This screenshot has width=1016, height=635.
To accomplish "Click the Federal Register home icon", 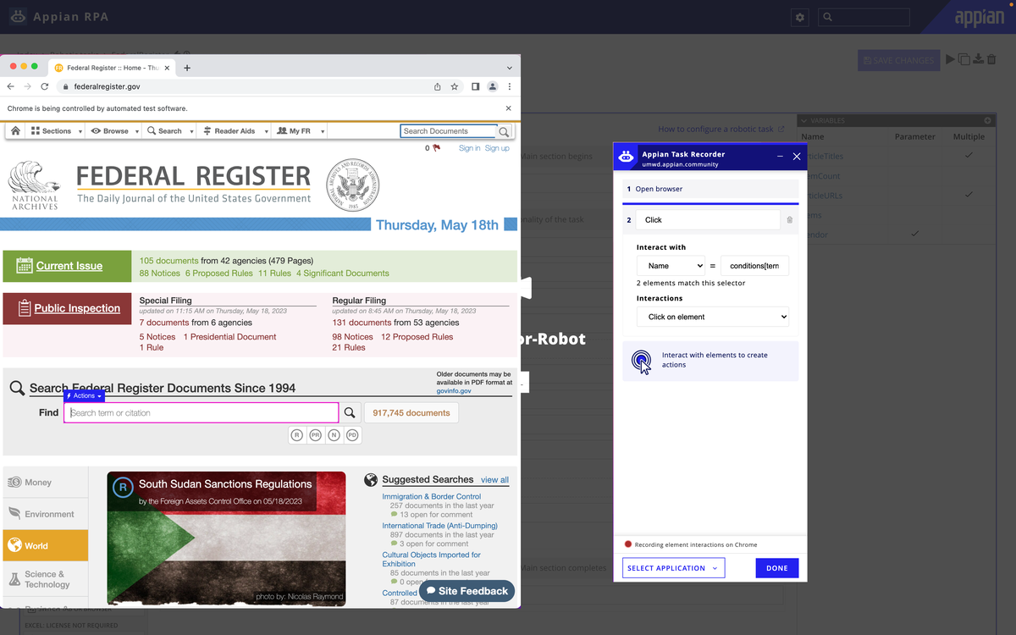I will point(15,131).
